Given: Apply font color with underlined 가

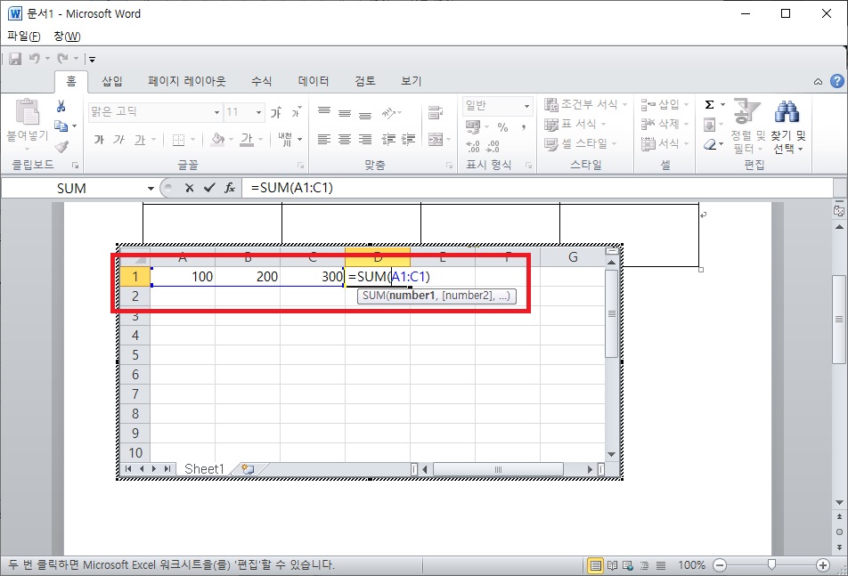Looking at the screenshot, I should pyautogui.click(x=247, y=140).
